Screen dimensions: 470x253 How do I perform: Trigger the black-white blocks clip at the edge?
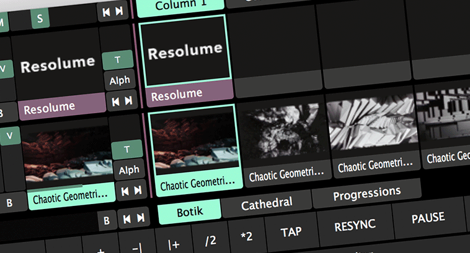pyautogui.click(x=444, y=114)
